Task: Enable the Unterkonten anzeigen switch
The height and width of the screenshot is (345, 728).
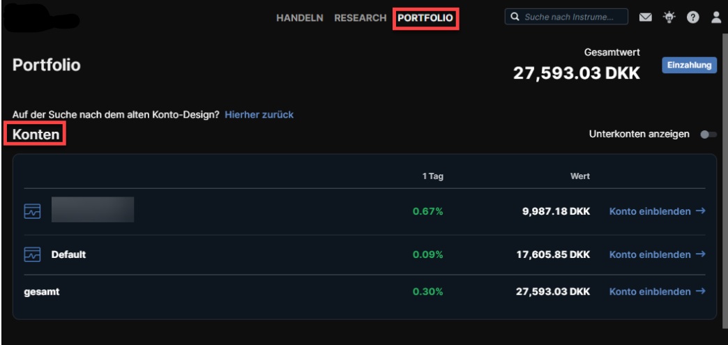Action: tap(707, 134)
